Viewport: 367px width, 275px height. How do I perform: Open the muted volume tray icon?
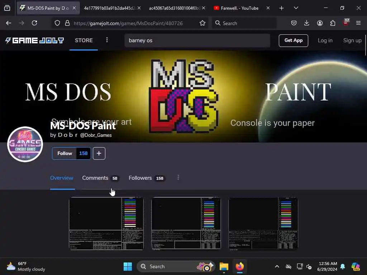309,266
